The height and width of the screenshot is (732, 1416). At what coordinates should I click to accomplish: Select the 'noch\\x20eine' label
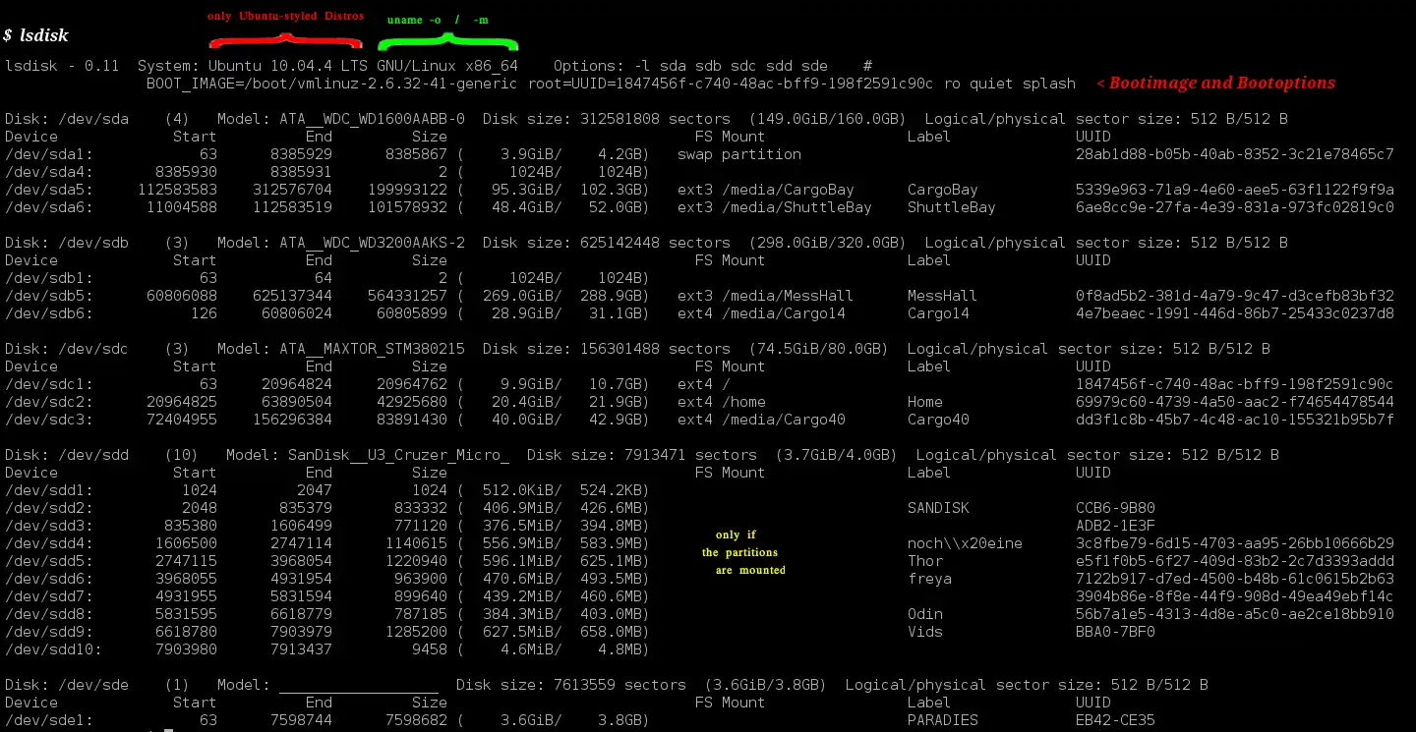coord(965,543)
